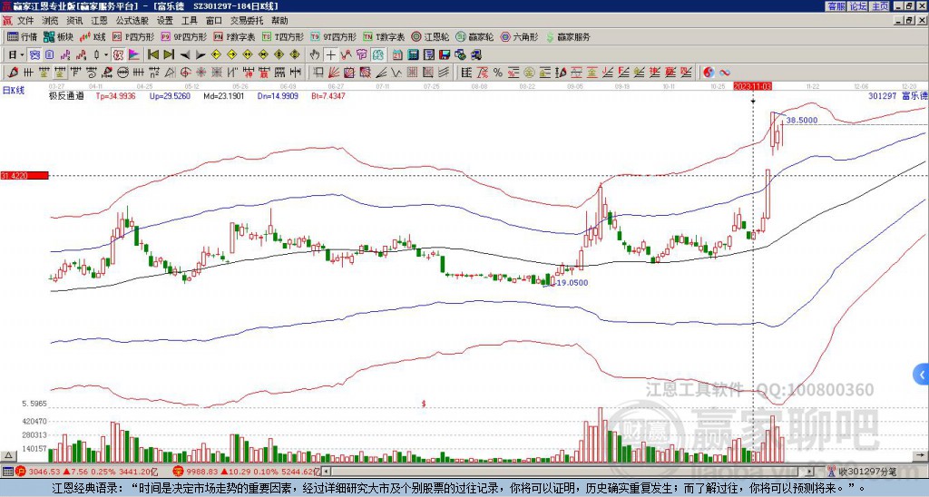Click the yin-yang symbol icon

point(709,73)
